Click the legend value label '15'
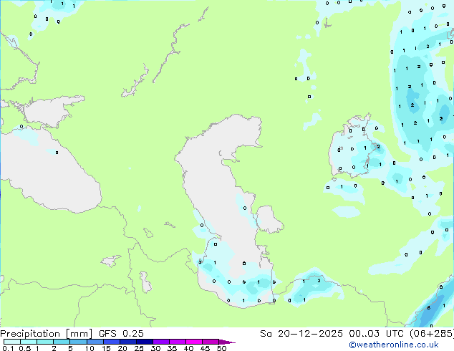 (x=106, y=348)
